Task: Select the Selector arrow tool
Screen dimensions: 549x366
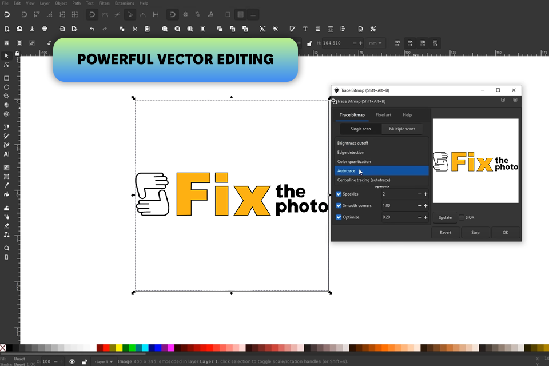Action: (x=6, y=56)
